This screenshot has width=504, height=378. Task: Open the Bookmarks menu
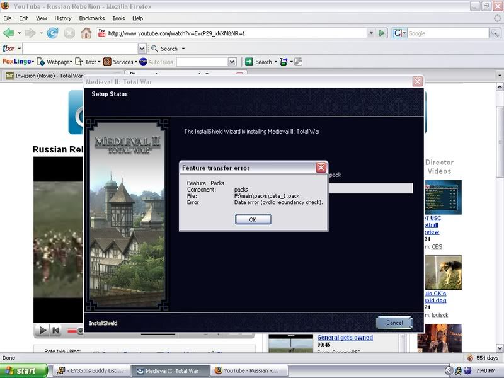(x=92, y=18)
